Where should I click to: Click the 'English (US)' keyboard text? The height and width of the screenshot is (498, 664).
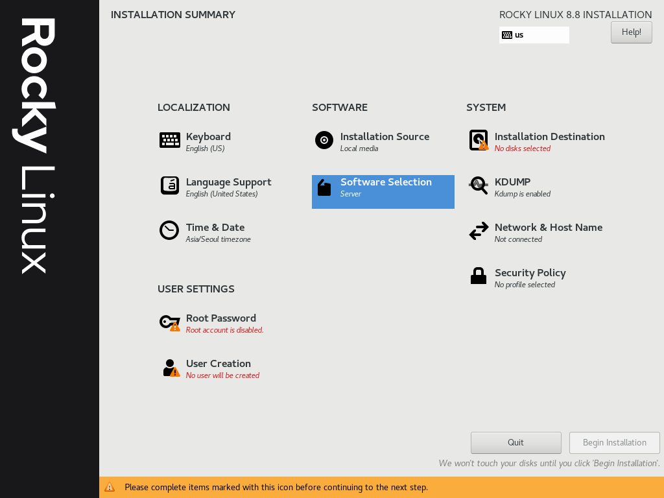[205, 148]
